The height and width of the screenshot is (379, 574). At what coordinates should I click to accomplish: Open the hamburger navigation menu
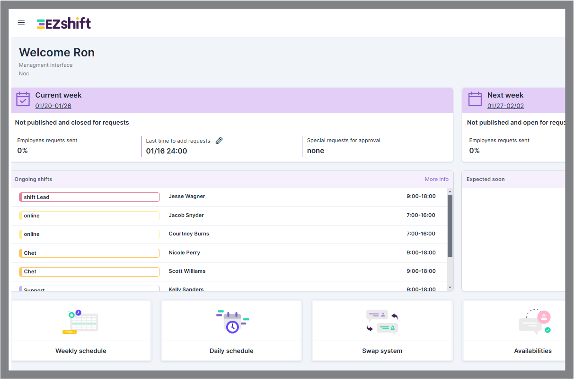21,22
